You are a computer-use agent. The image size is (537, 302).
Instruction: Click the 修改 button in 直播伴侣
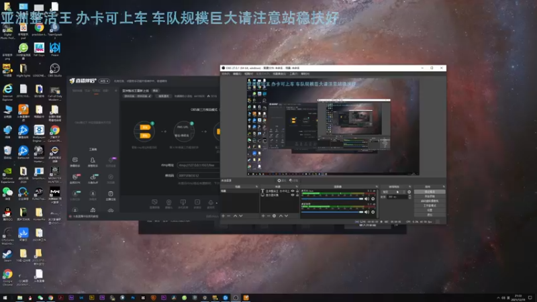pyautogui.click(x=156, y=91)
